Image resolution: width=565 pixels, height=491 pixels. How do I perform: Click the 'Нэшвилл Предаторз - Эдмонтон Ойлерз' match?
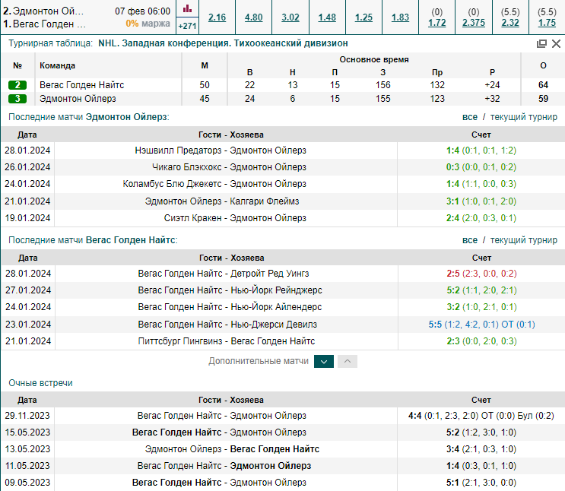[x=221, y=150]
